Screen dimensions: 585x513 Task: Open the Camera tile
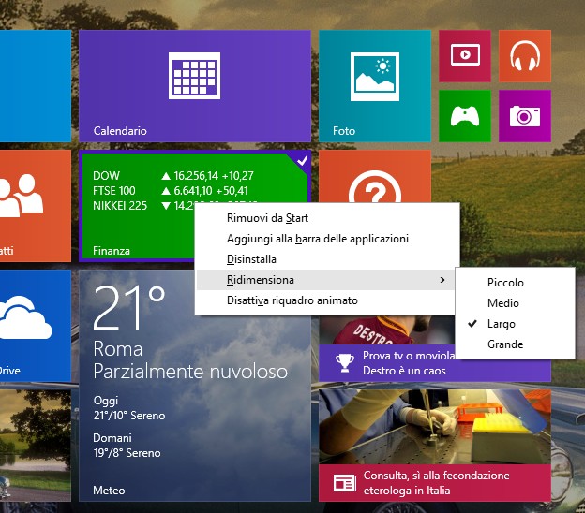tap(525, 116)
